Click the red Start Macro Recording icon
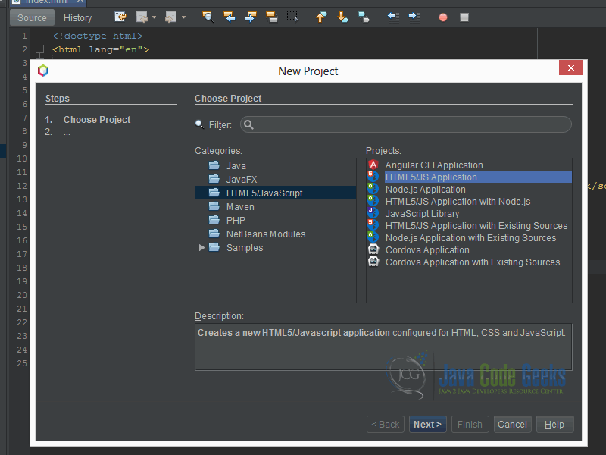Screen dimensions: 606x455 tap(443, 17)
